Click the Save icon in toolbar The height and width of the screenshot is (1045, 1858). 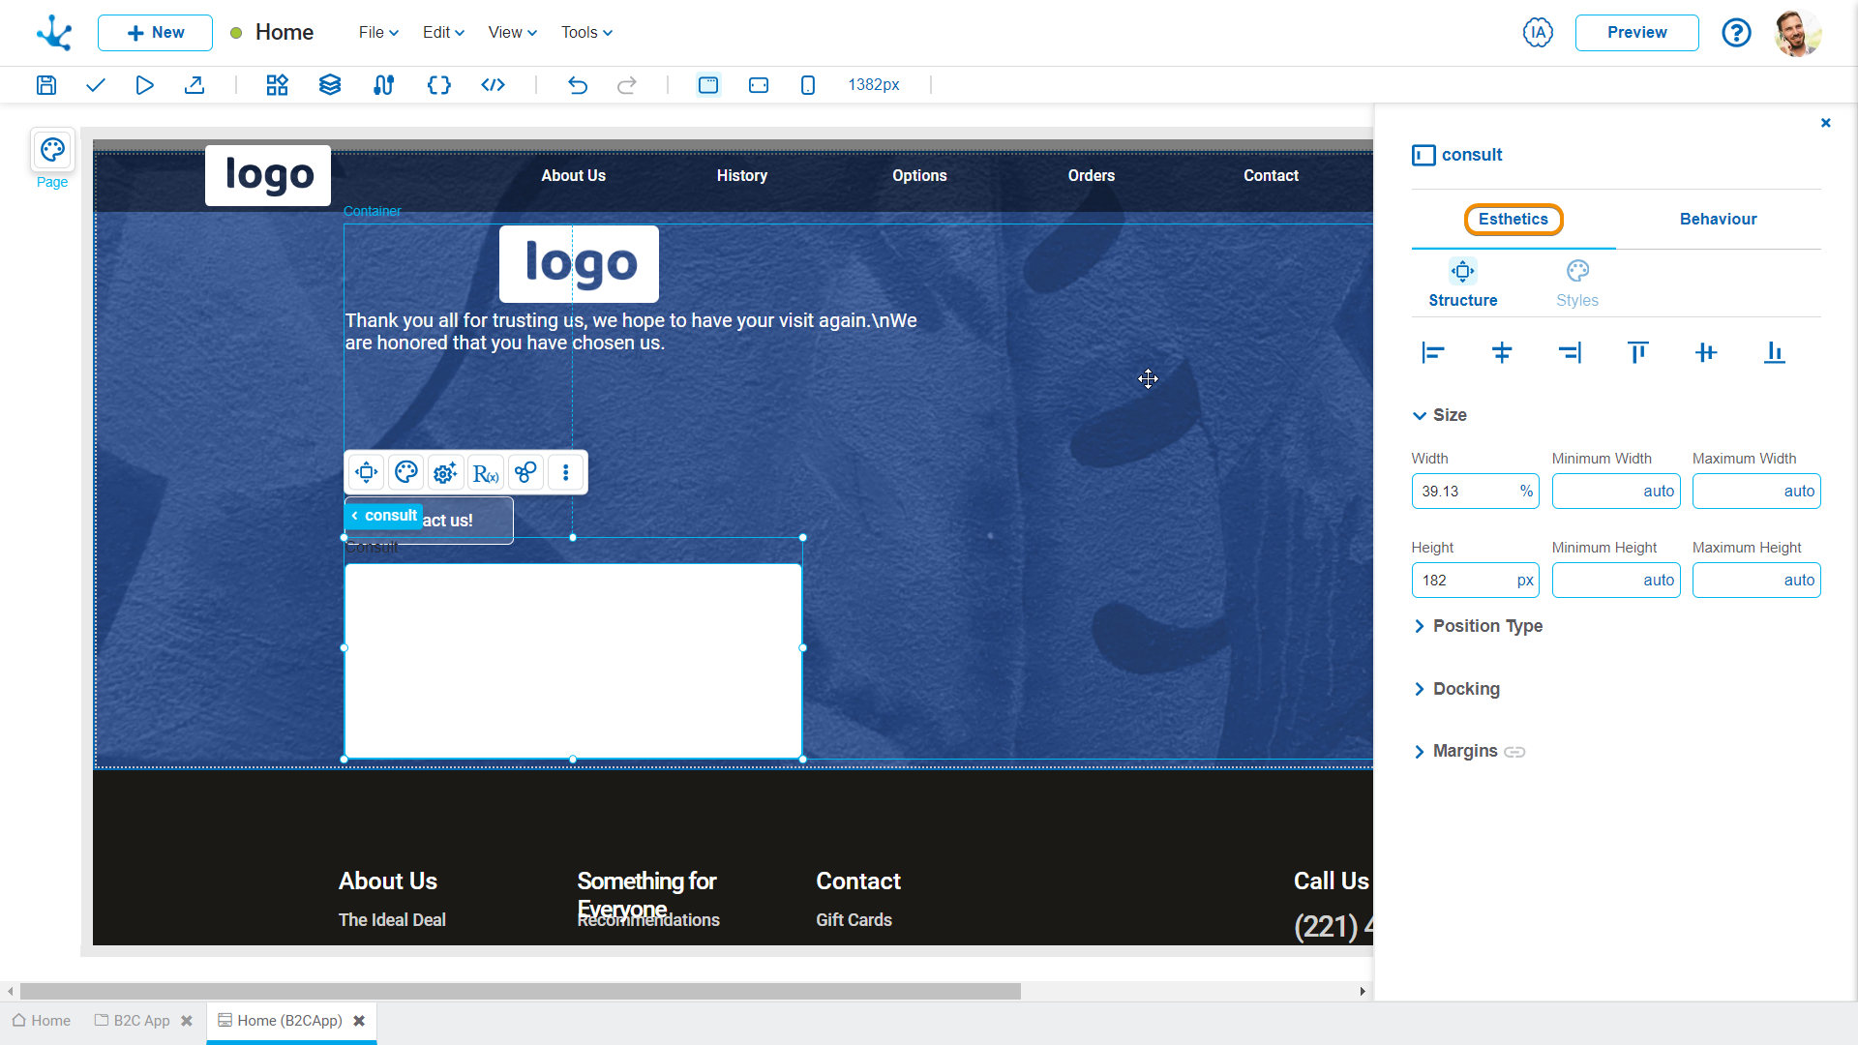(46, 85)
